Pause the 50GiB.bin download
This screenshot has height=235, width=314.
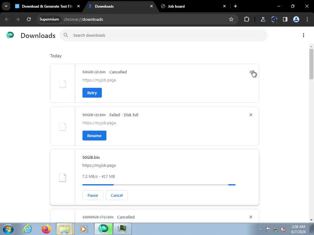[x=93, y=195]
